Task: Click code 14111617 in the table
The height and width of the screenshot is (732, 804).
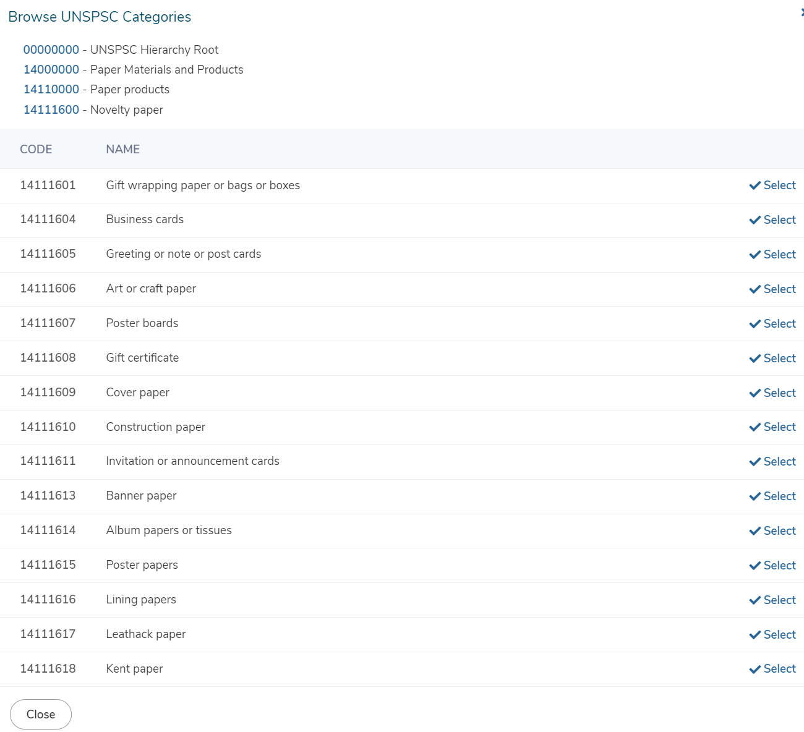Action: (x=48, y=634)
